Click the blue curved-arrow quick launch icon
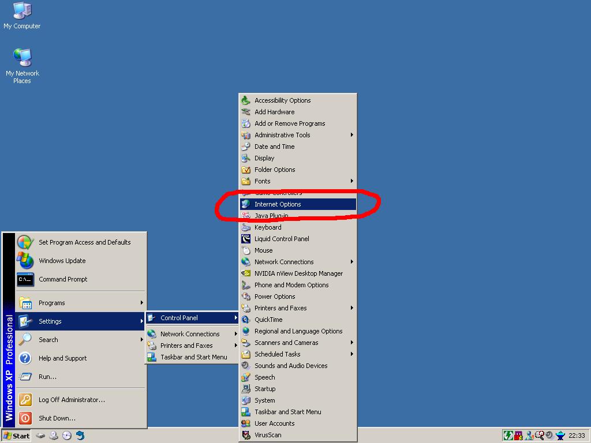 click(80, 436)
